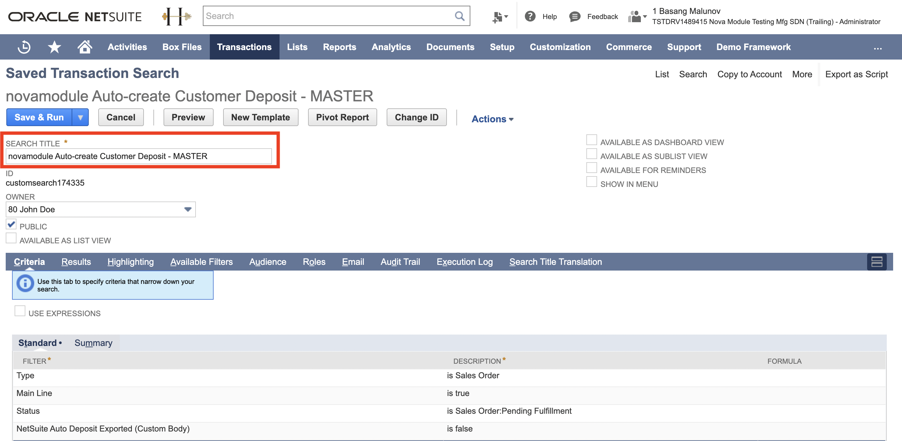Open Search Title Translation tab
Screen dimensions: 902x441
point(555,262)
